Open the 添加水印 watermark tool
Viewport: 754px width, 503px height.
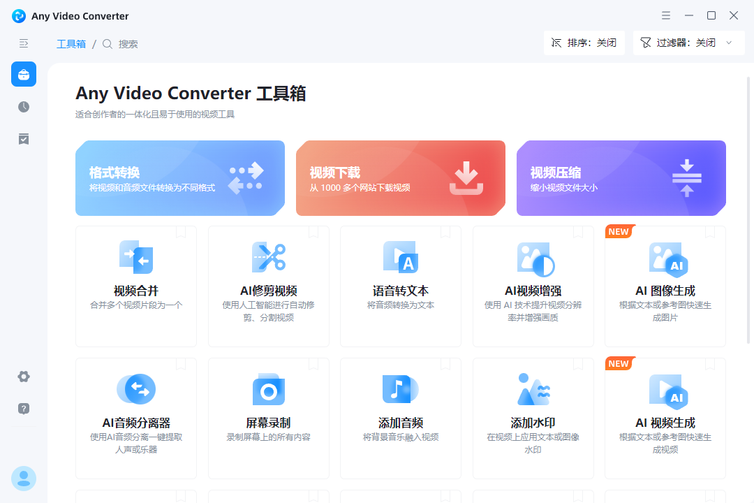[533, 418]
